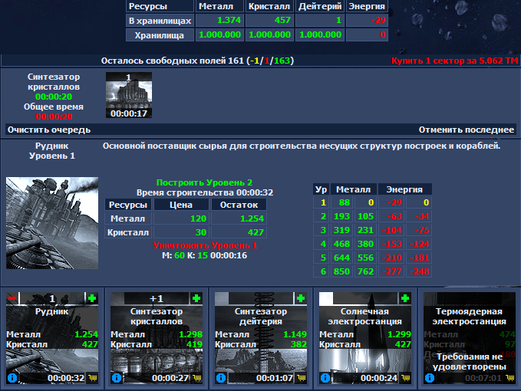This screenshot has width=521, height=391.
Task: Click cart icon on Синтезатор дейтерия card
Action: 302,378
